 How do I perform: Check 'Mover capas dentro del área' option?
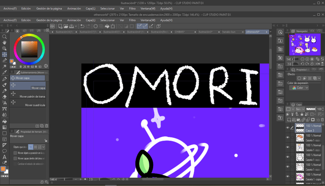(15, 158)
